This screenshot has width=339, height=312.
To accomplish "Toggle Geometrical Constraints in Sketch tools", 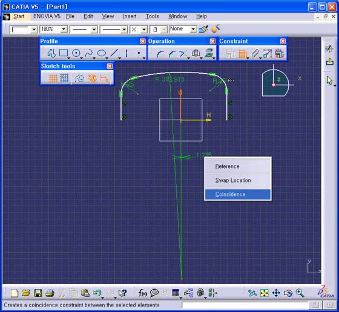I will click(92, 79).
